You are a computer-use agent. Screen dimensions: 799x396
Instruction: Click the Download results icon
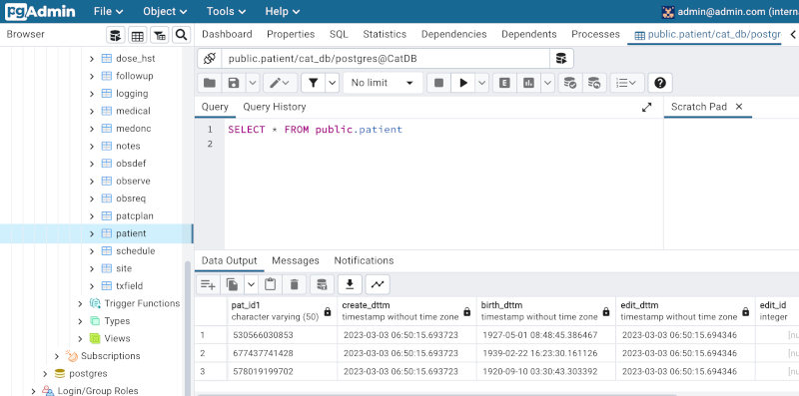point(350,284)
